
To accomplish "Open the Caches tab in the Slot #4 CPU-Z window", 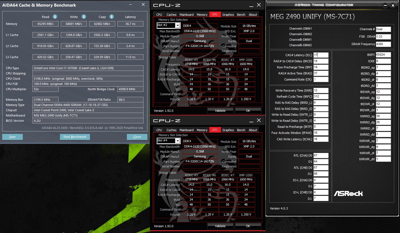I will 171,130.
